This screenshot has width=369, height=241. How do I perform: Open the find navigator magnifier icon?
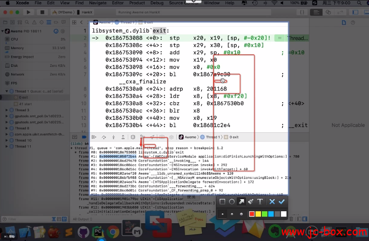point(27,22)
